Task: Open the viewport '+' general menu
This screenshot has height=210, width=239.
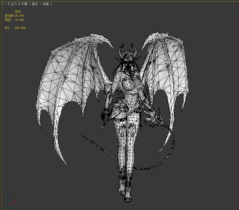Action: tap(6, 4)
